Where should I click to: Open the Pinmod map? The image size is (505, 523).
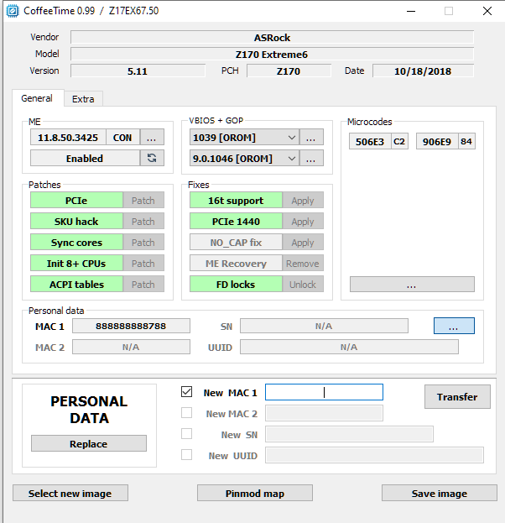[x=255, y=493]
